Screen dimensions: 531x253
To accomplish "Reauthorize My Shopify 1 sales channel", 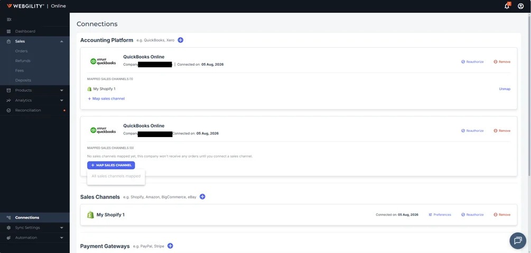I will [472, 215].
